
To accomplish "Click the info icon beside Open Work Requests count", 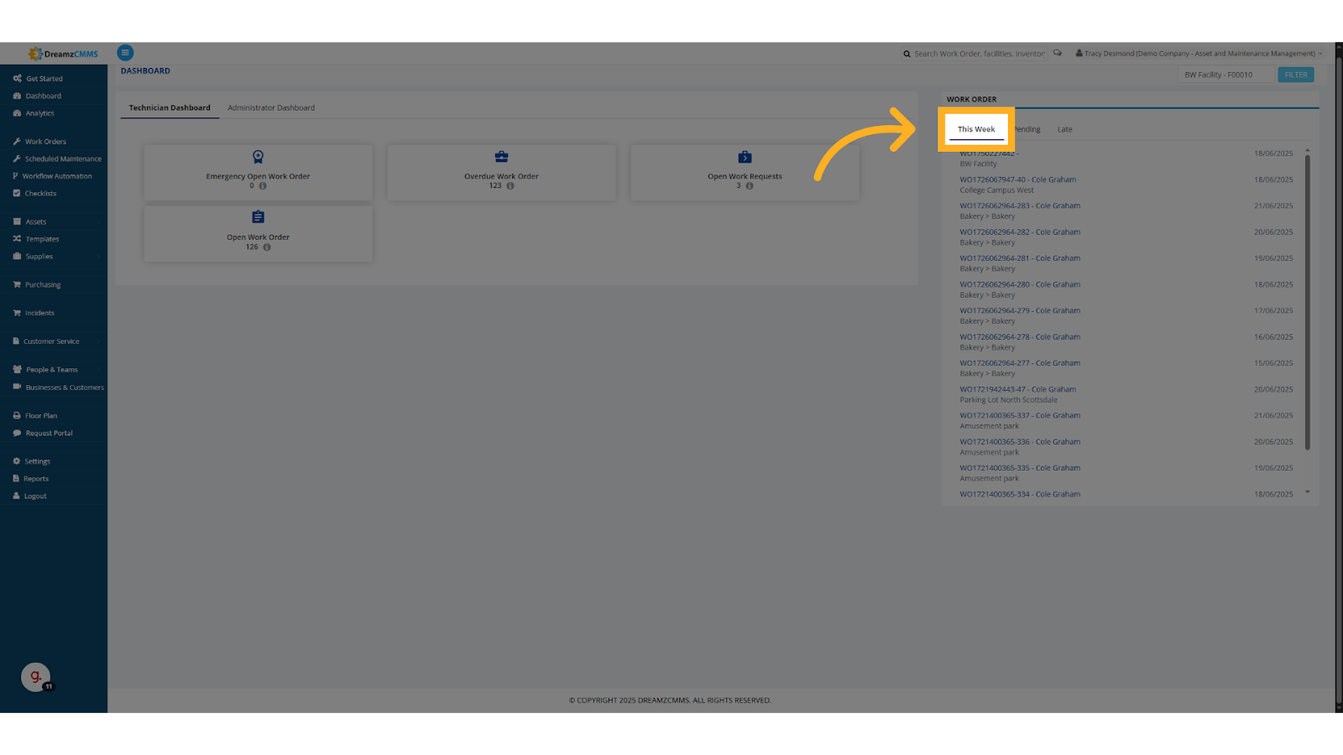I will click(x=750, y=186).
